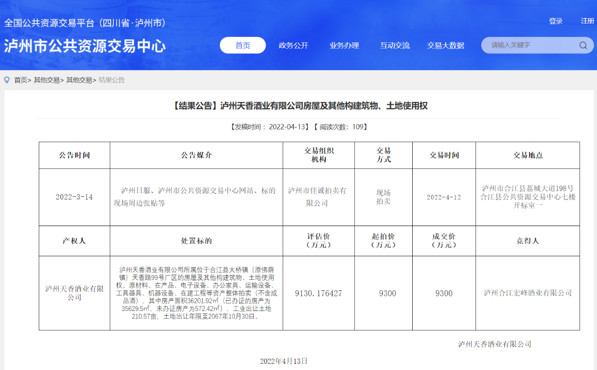Click the 起拍价（万元） header cell
Image resolution: width=597 pixels, height=370 pixels.
tap(384, 241)
